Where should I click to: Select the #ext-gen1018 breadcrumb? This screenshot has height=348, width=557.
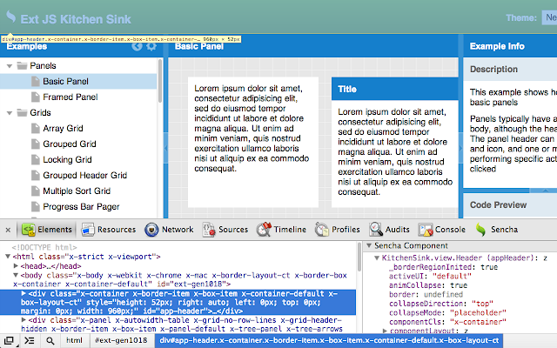pos(121,340)
